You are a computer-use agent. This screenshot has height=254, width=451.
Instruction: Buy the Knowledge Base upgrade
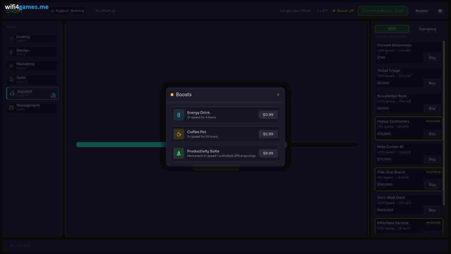click(432, 108)
